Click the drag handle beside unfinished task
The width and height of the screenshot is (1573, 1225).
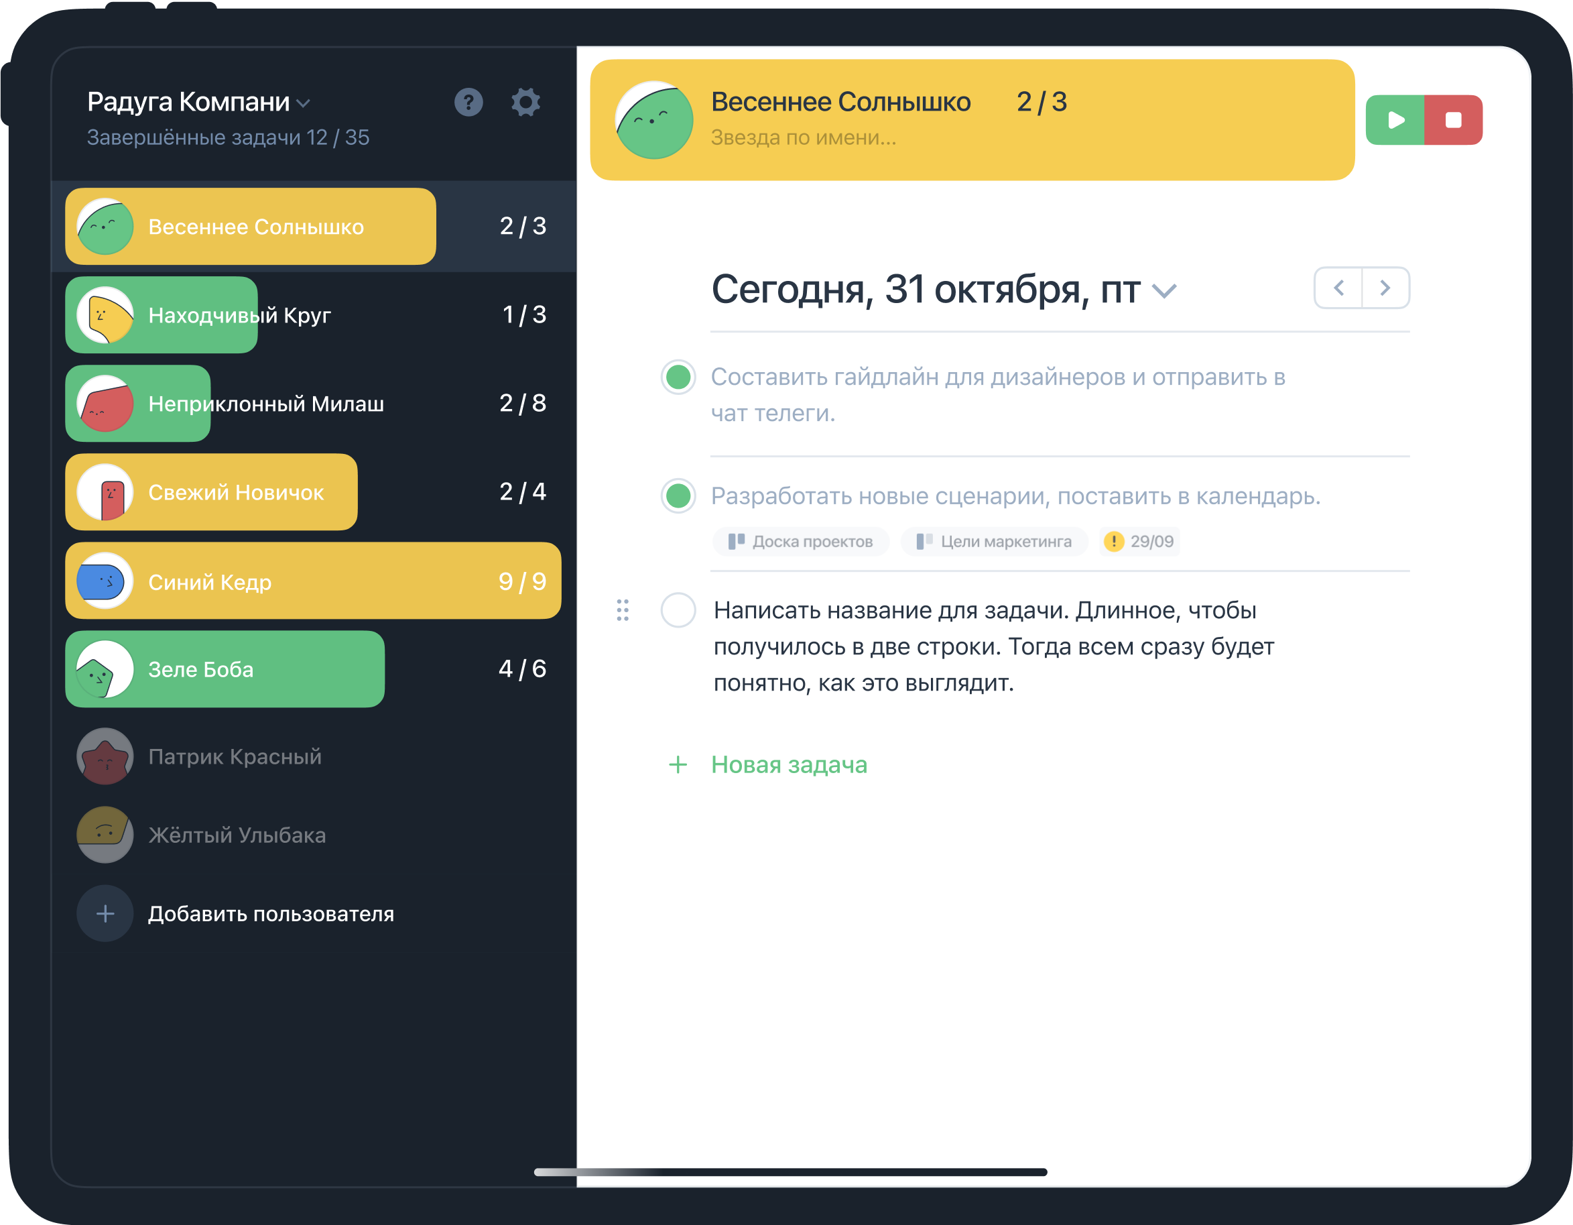pos(623,610)
